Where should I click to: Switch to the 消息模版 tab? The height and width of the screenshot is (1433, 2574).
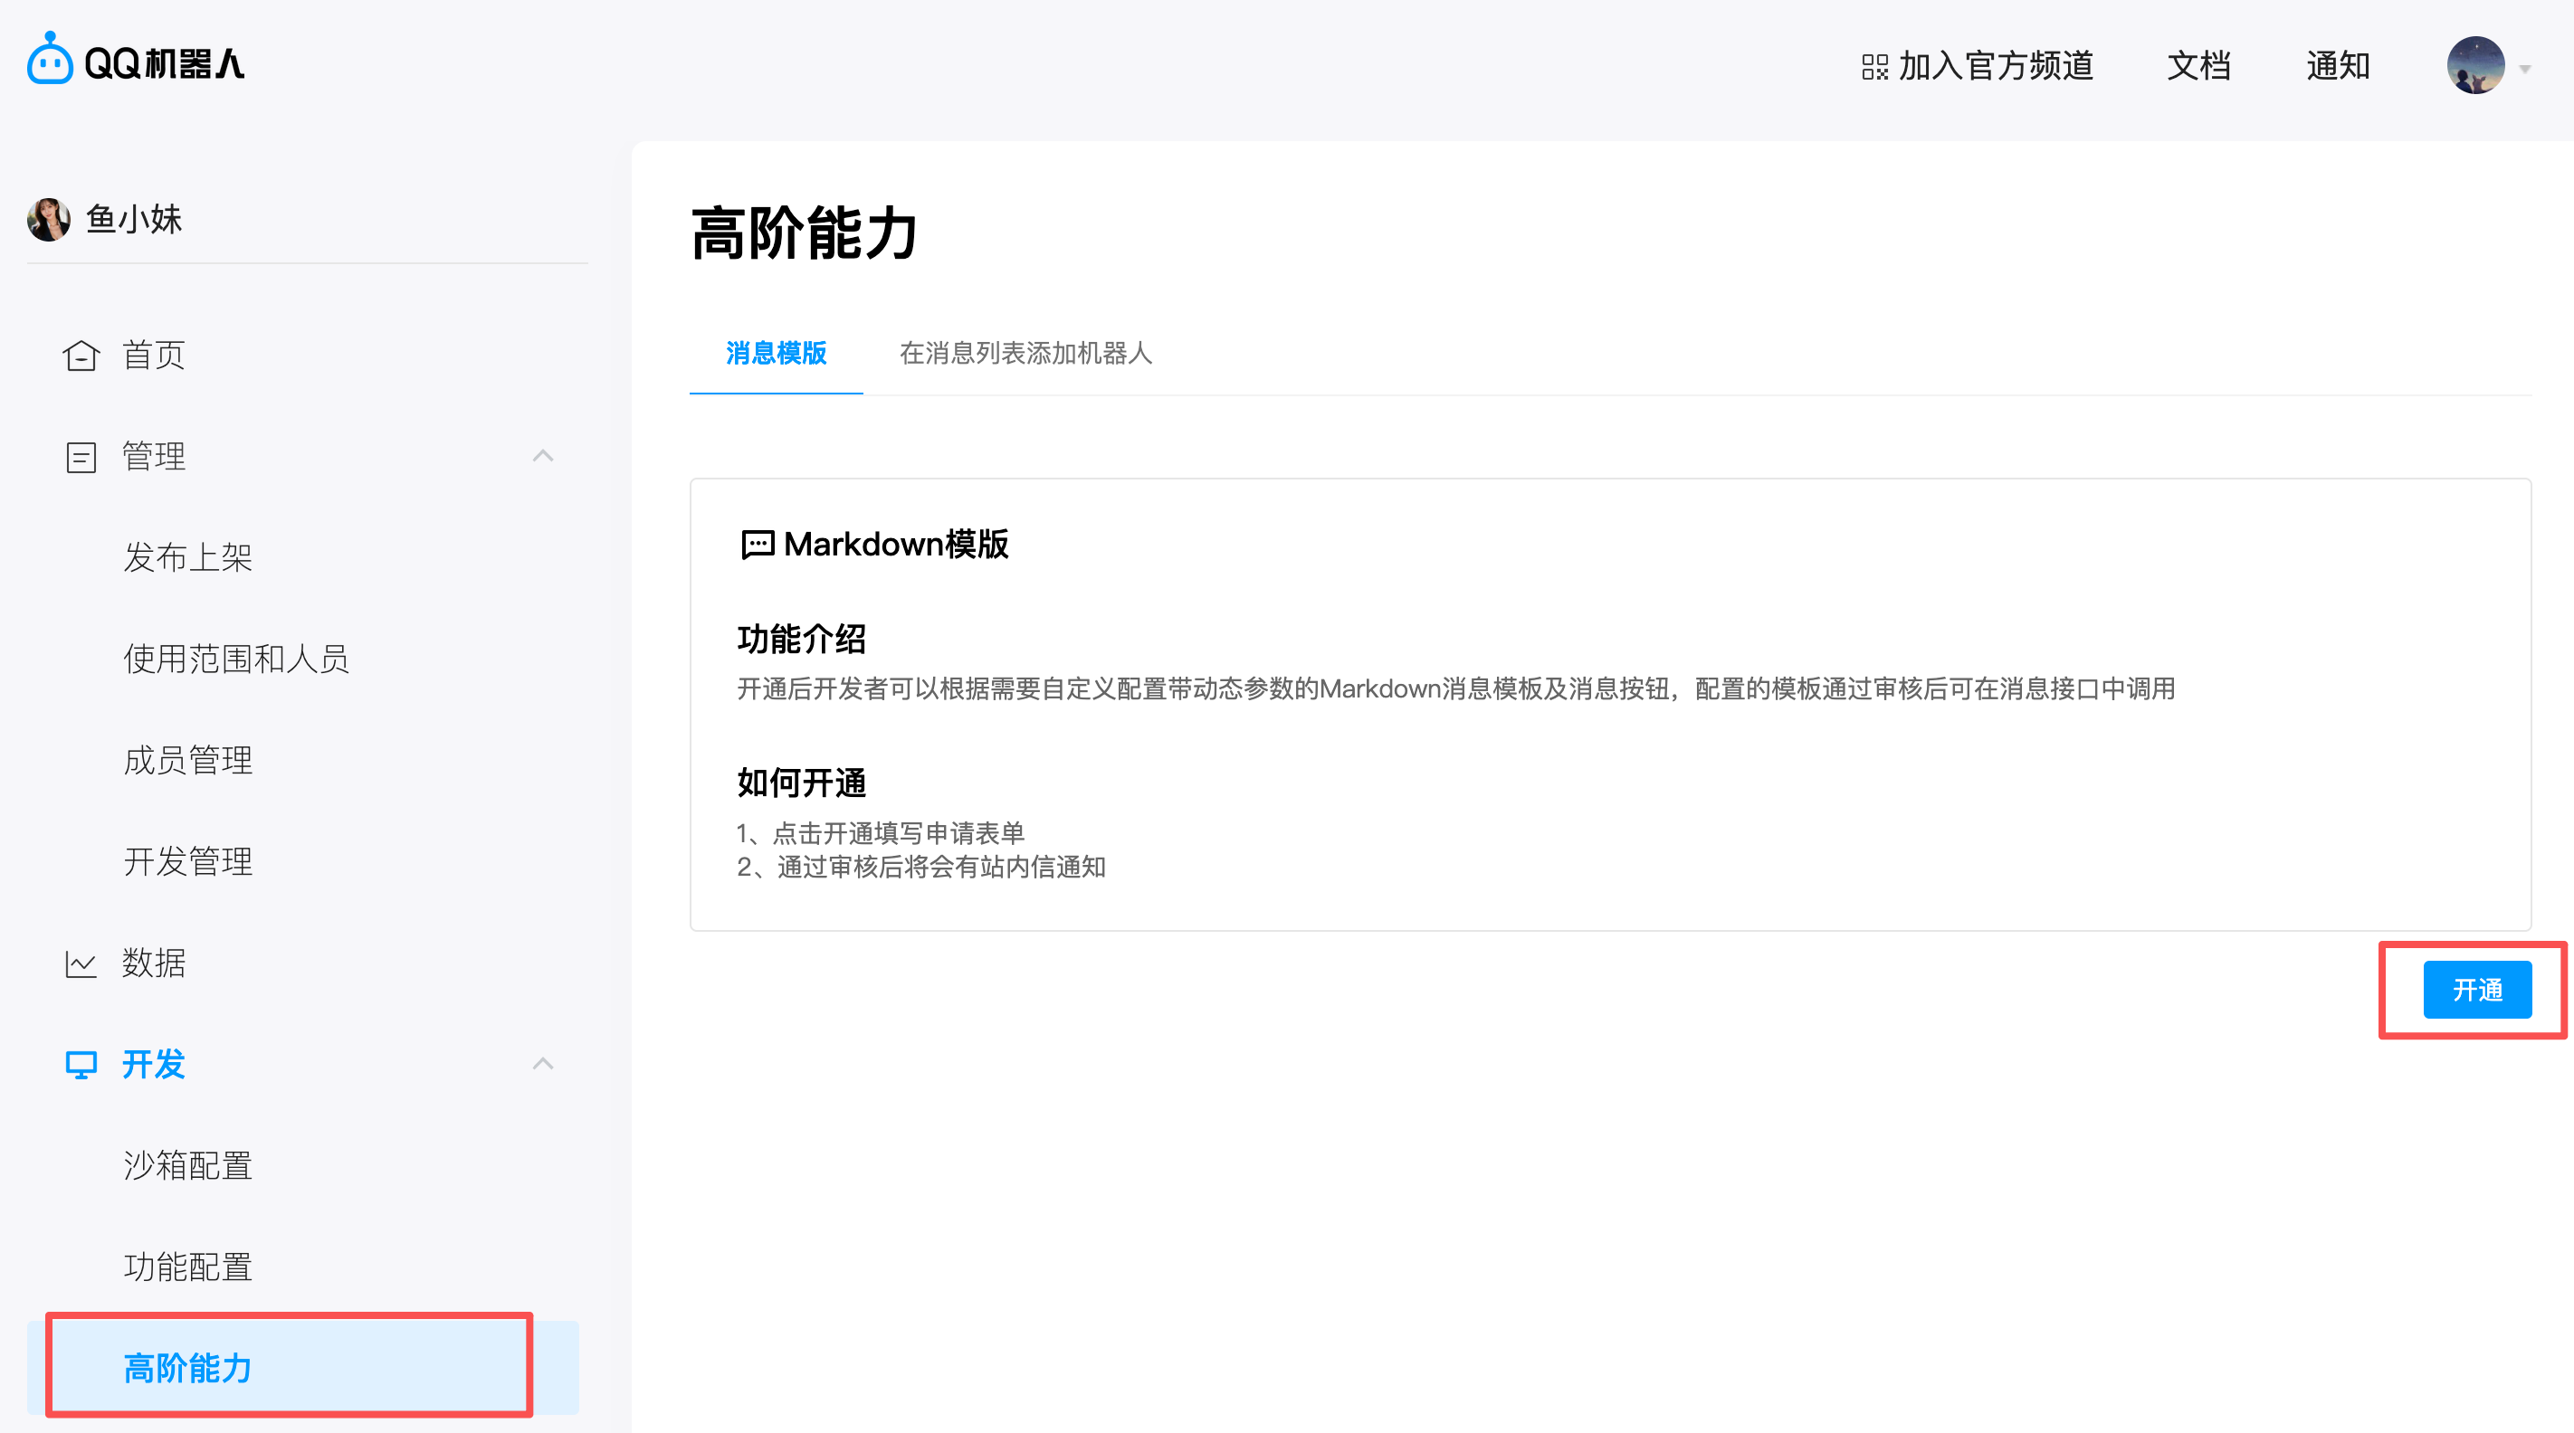776,354
